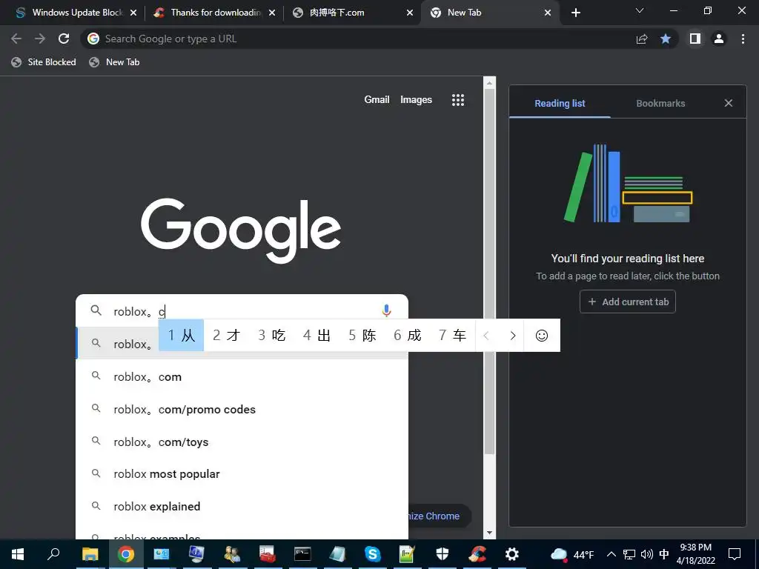Image resolution: width=759 pixels, height=569 pixels.
Task: Open Command Prompt from taskbar
Action: [x=302, y=554]
